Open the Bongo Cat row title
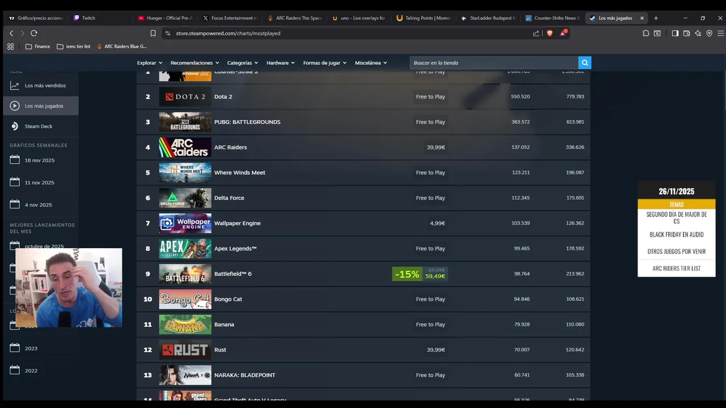 (228, 299)
